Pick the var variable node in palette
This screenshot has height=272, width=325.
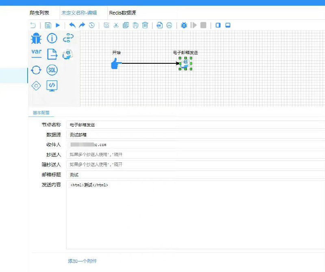point(37,54)
